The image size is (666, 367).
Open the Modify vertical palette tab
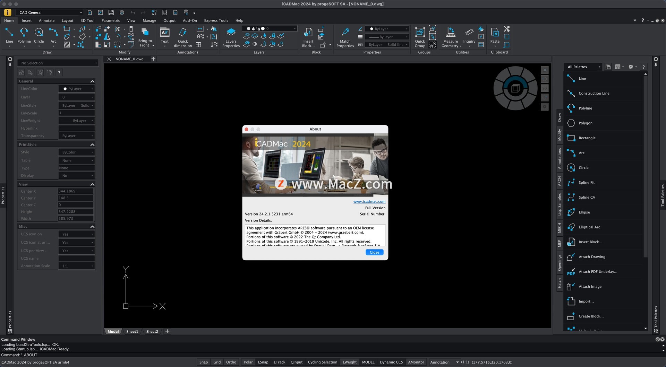pyautogui.click(x=559, y=135)
